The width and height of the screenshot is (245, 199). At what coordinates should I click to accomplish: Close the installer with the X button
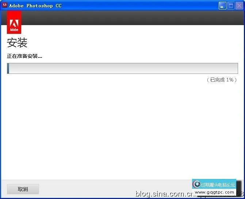(240, 6)
